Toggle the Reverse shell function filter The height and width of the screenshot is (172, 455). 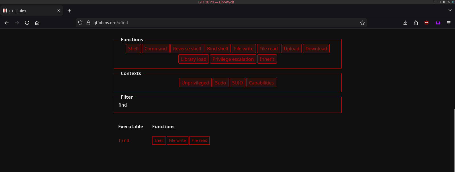coord(187,49)
